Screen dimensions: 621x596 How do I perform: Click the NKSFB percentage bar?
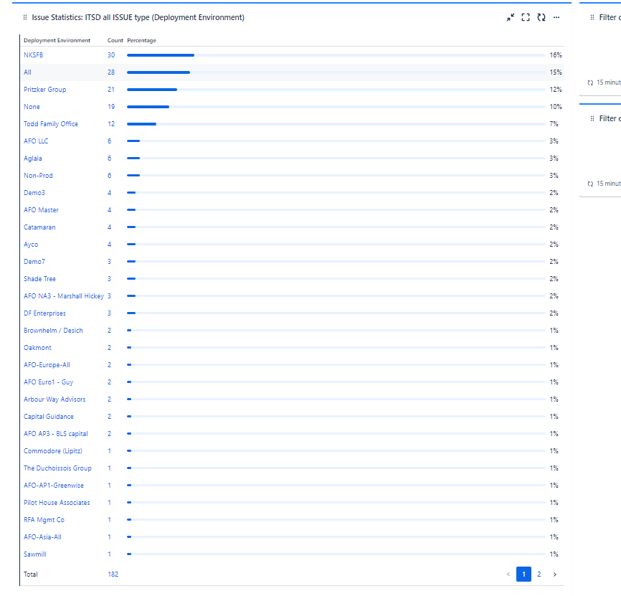tap(159, 55)
